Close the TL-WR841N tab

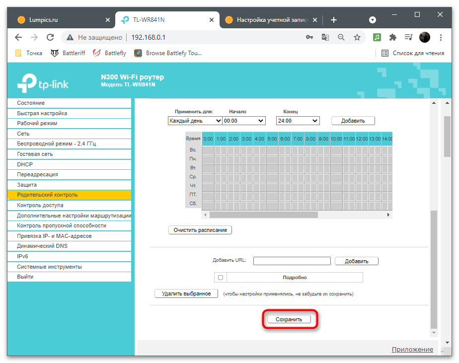211,20
